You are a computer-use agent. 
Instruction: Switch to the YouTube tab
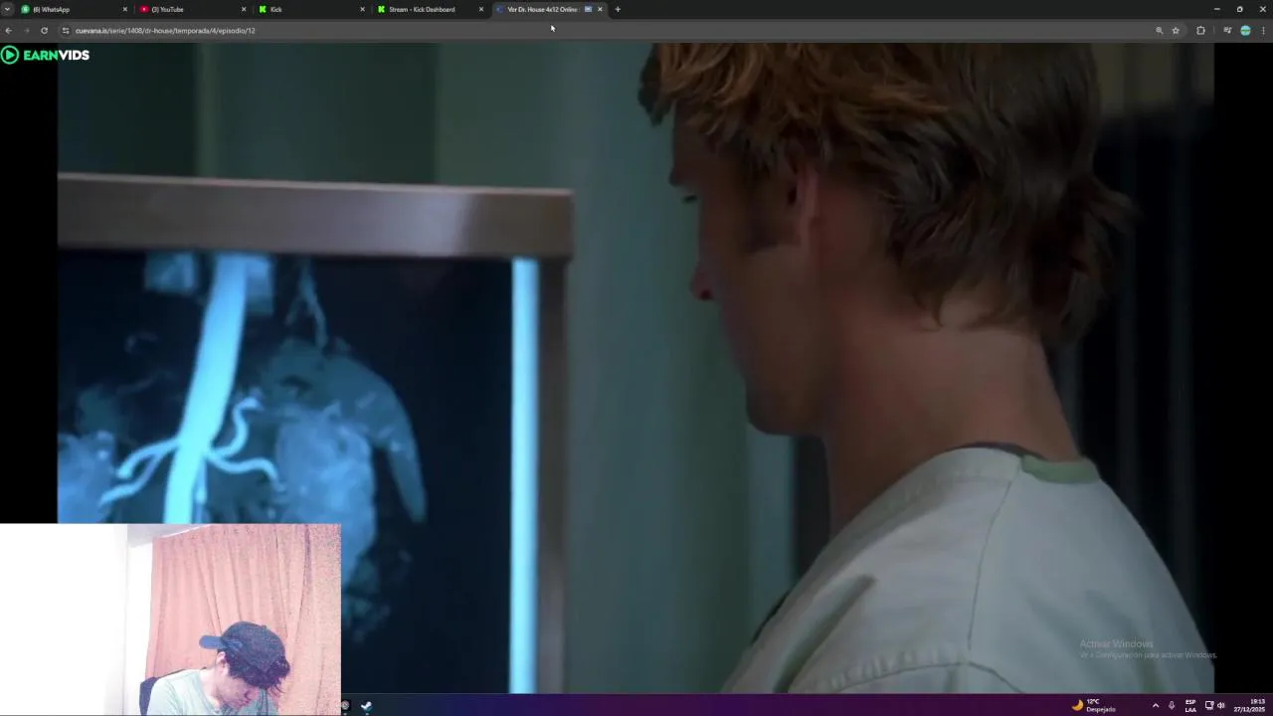pyautogui.click(x=194, y=9)
